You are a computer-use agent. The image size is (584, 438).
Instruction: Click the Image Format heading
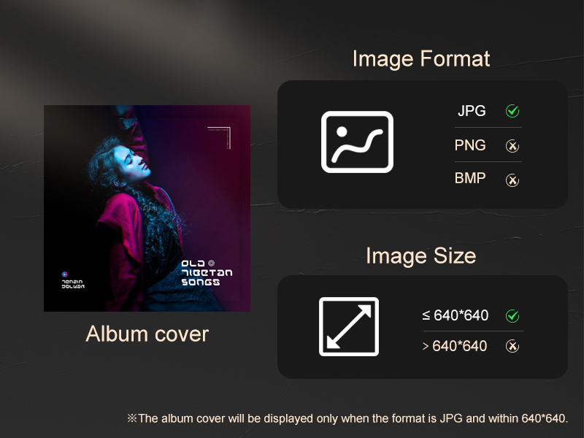[x=421, y=59]
